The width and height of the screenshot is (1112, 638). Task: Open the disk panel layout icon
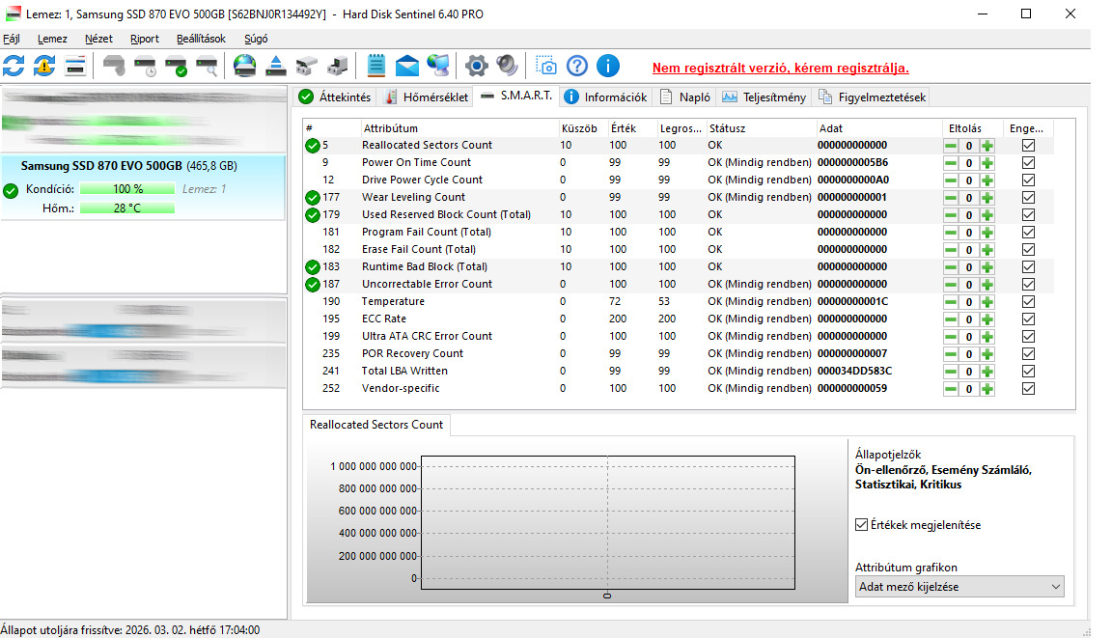coord(74,66)
